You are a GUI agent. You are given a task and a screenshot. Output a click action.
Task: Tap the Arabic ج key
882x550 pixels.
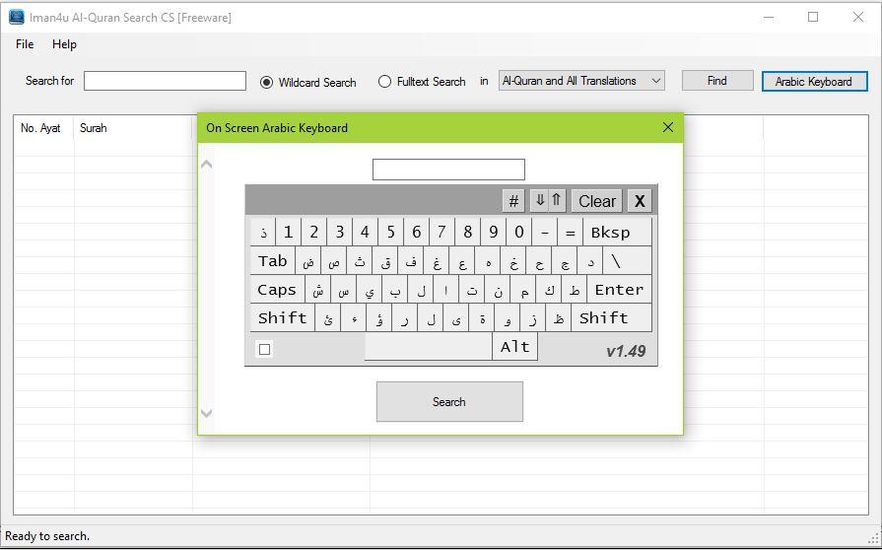(565, 261)
